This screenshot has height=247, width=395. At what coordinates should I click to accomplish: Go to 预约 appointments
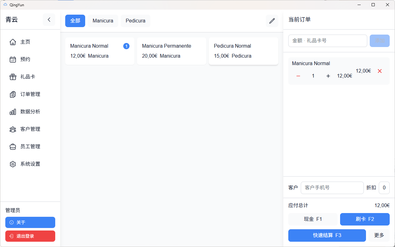(x=30, y=59)
